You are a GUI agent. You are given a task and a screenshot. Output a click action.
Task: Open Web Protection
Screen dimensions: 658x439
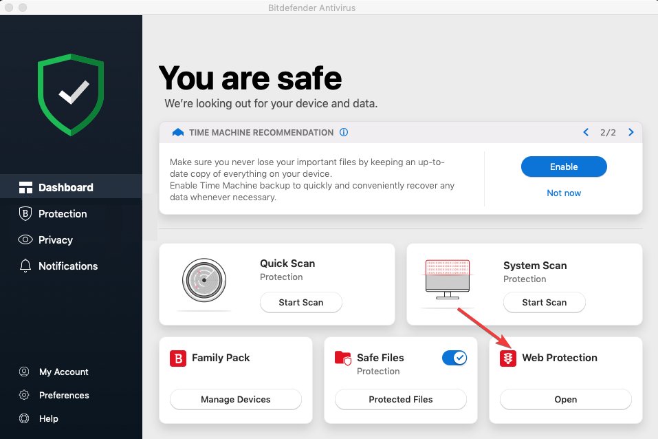(x=565, y=399)
